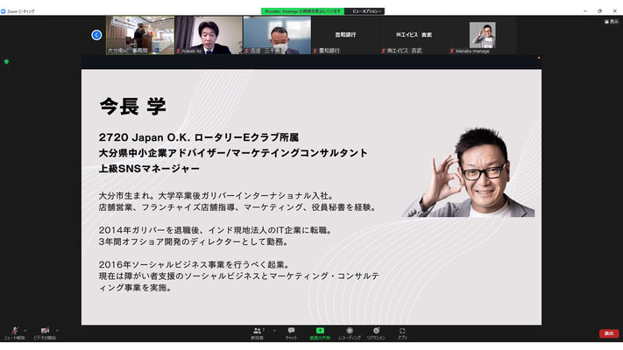Open view options (ビューオプション) dropdown

[366, 11]
